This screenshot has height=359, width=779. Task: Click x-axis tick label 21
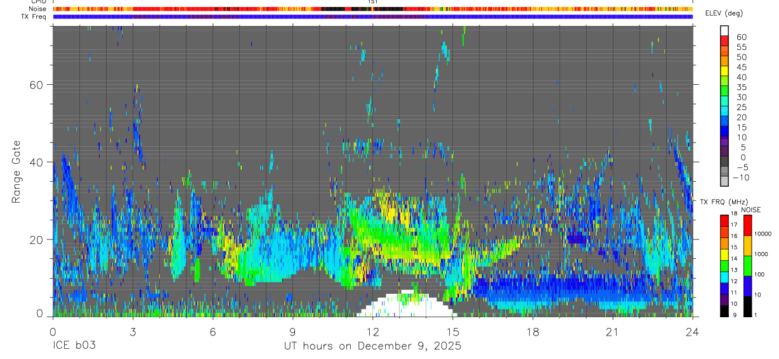coord(612,331)
